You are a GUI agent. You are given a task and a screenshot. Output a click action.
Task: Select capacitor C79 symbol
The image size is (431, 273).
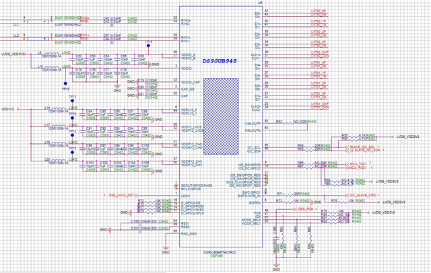(x=147, y=82)
